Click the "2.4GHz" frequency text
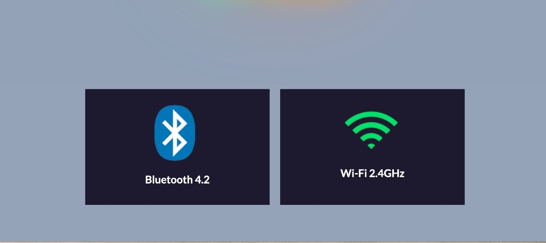The height and width of the screenshot is (243, 546). tap(386, 173)
